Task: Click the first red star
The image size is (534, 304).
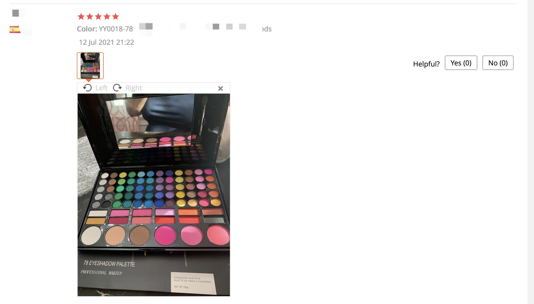Action: point(81,17)
